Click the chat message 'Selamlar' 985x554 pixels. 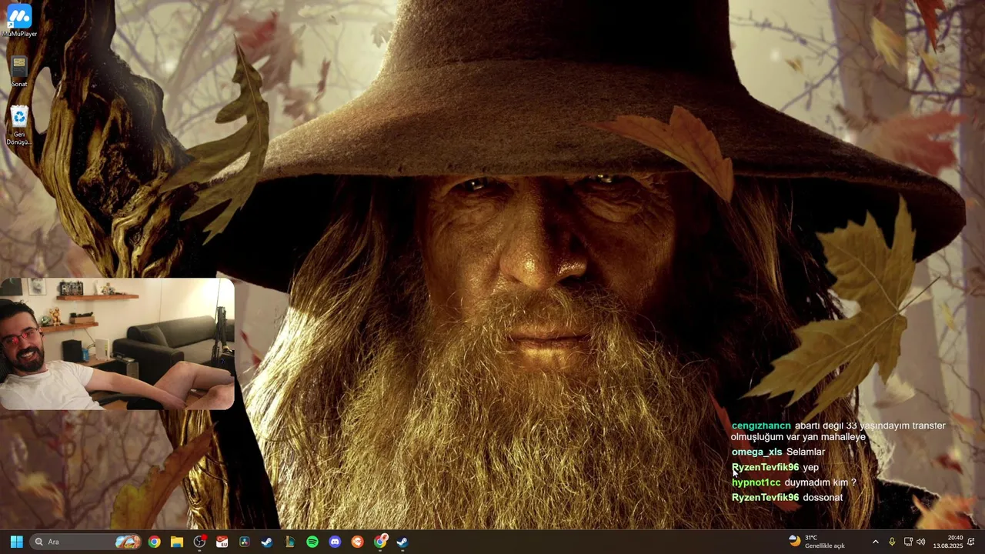pyautogui.click(x=806, y=452)
